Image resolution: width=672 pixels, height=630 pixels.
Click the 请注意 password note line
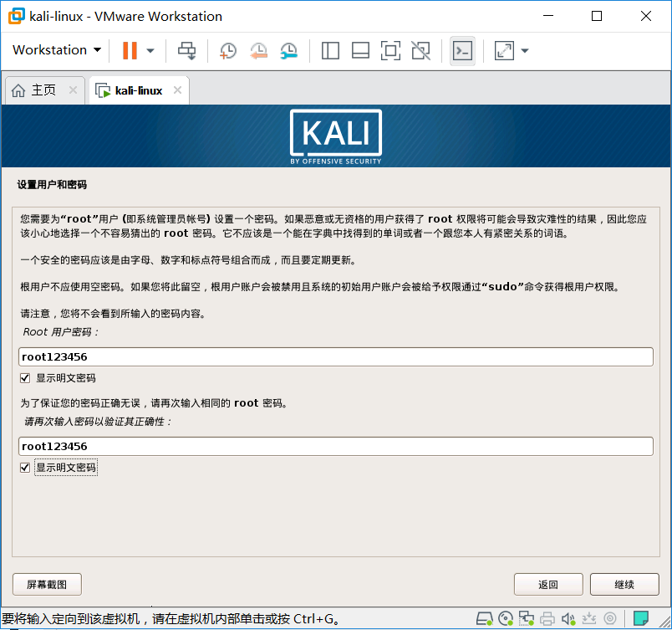click(x=114, y=314)
